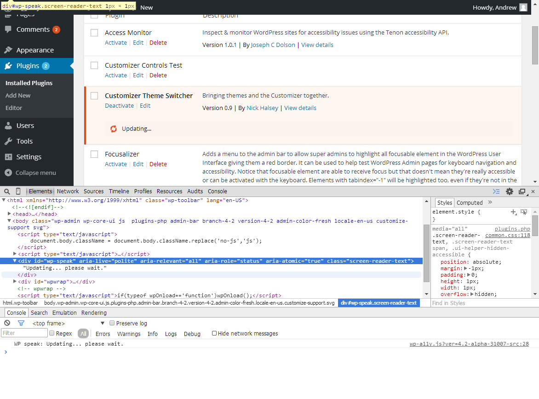Click the new style rule plus icon
539x399 pixels.
tap(514, 212)
